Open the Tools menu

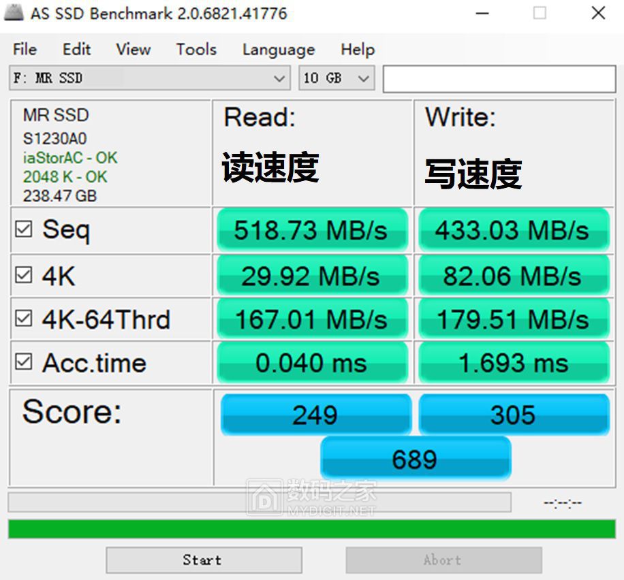197,49
